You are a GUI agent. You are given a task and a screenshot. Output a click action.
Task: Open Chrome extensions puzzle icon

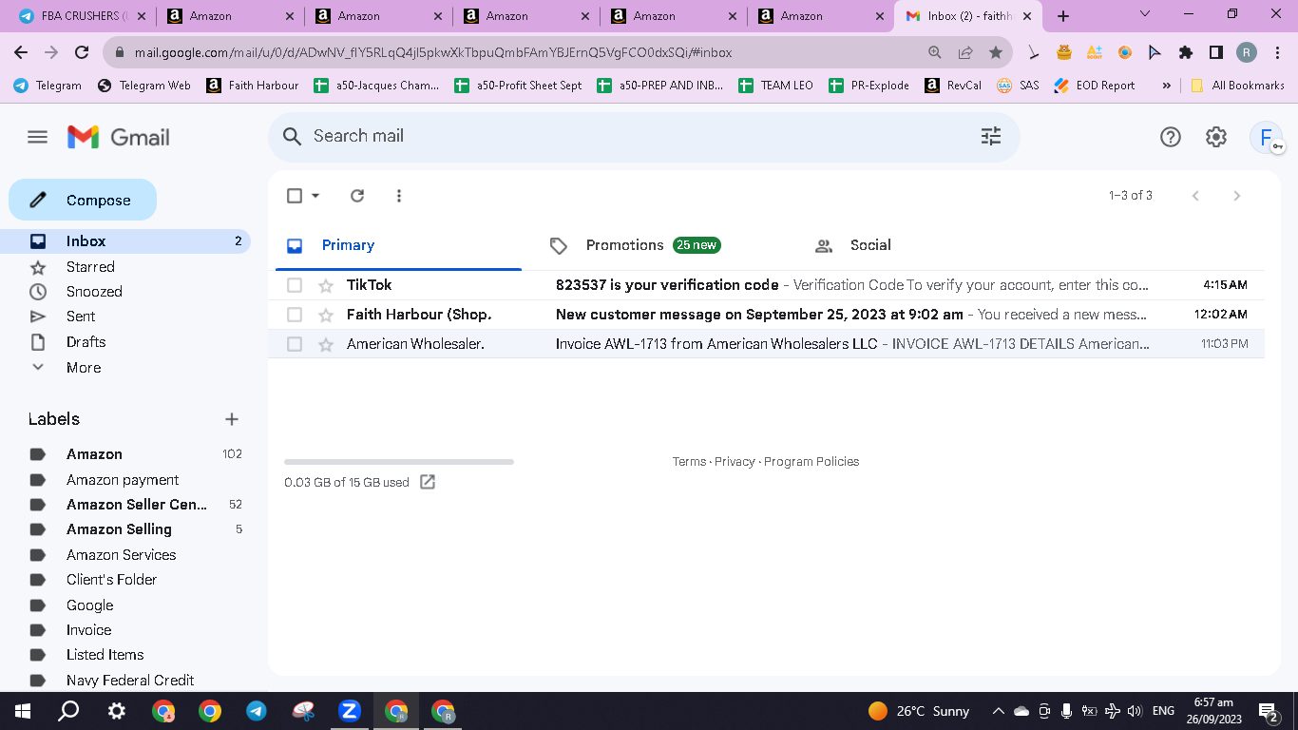pos(1185,52)
